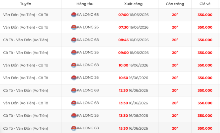220x133 pixels.
Task: Click 20+ seats available in 08:45 row
Action: tap(175, 40)
